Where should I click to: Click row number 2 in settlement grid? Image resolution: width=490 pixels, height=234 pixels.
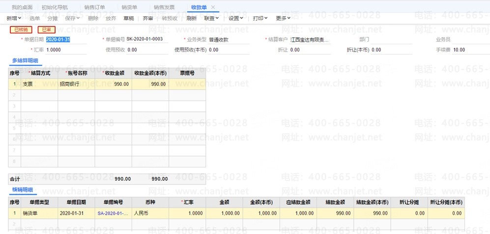tap(14, 95)
